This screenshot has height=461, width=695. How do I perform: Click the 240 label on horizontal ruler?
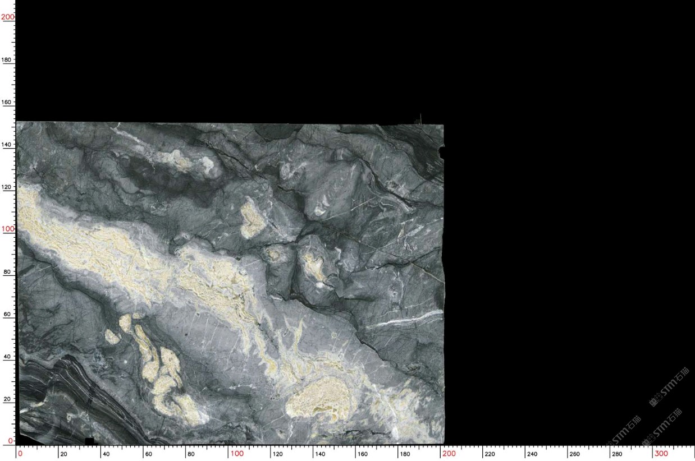point(532,454)
